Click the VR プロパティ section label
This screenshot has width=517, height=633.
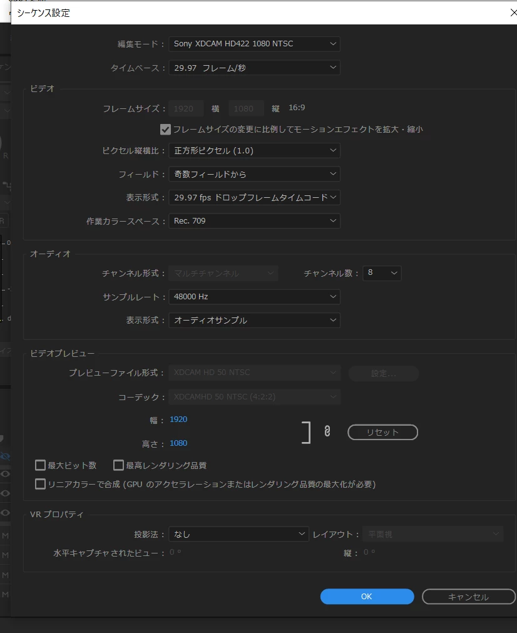56,514
